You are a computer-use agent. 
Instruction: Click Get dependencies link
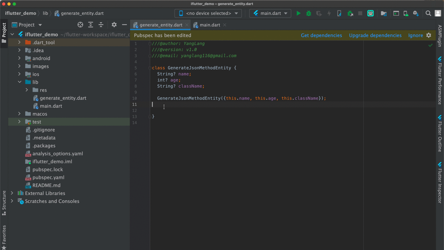pos(321,35)
